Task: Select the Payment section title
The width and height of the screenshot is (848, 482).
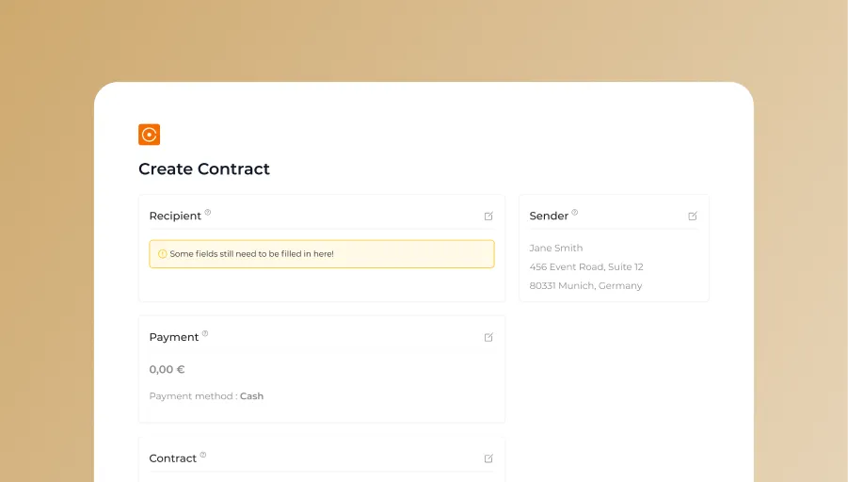Action: pos(174,337)
